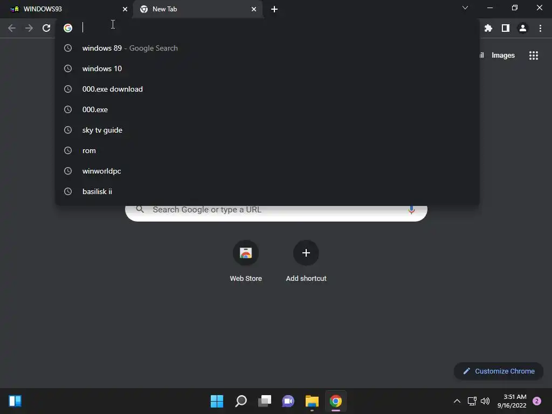Click the history clock icon beside 'basilisk ii'
552x414 pixels.
pos(68,191)
